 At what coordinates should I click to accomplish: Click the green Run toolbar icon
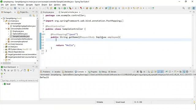65,8
